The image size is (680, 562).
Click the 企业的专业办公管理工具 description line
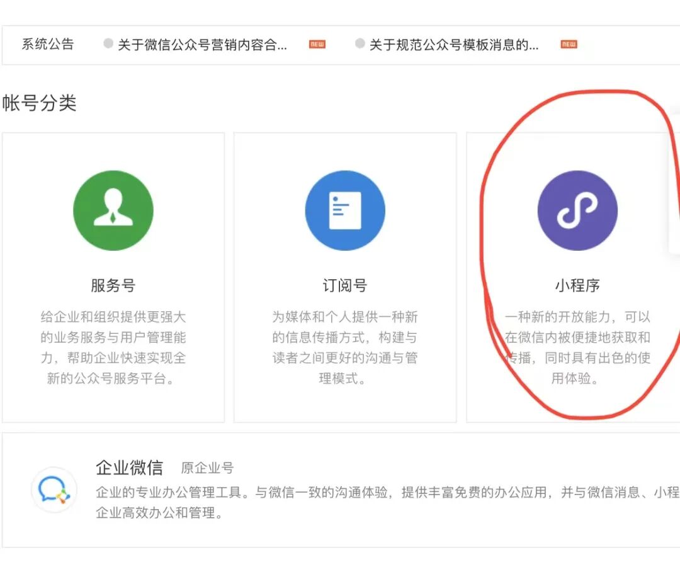tap(388, 492)
